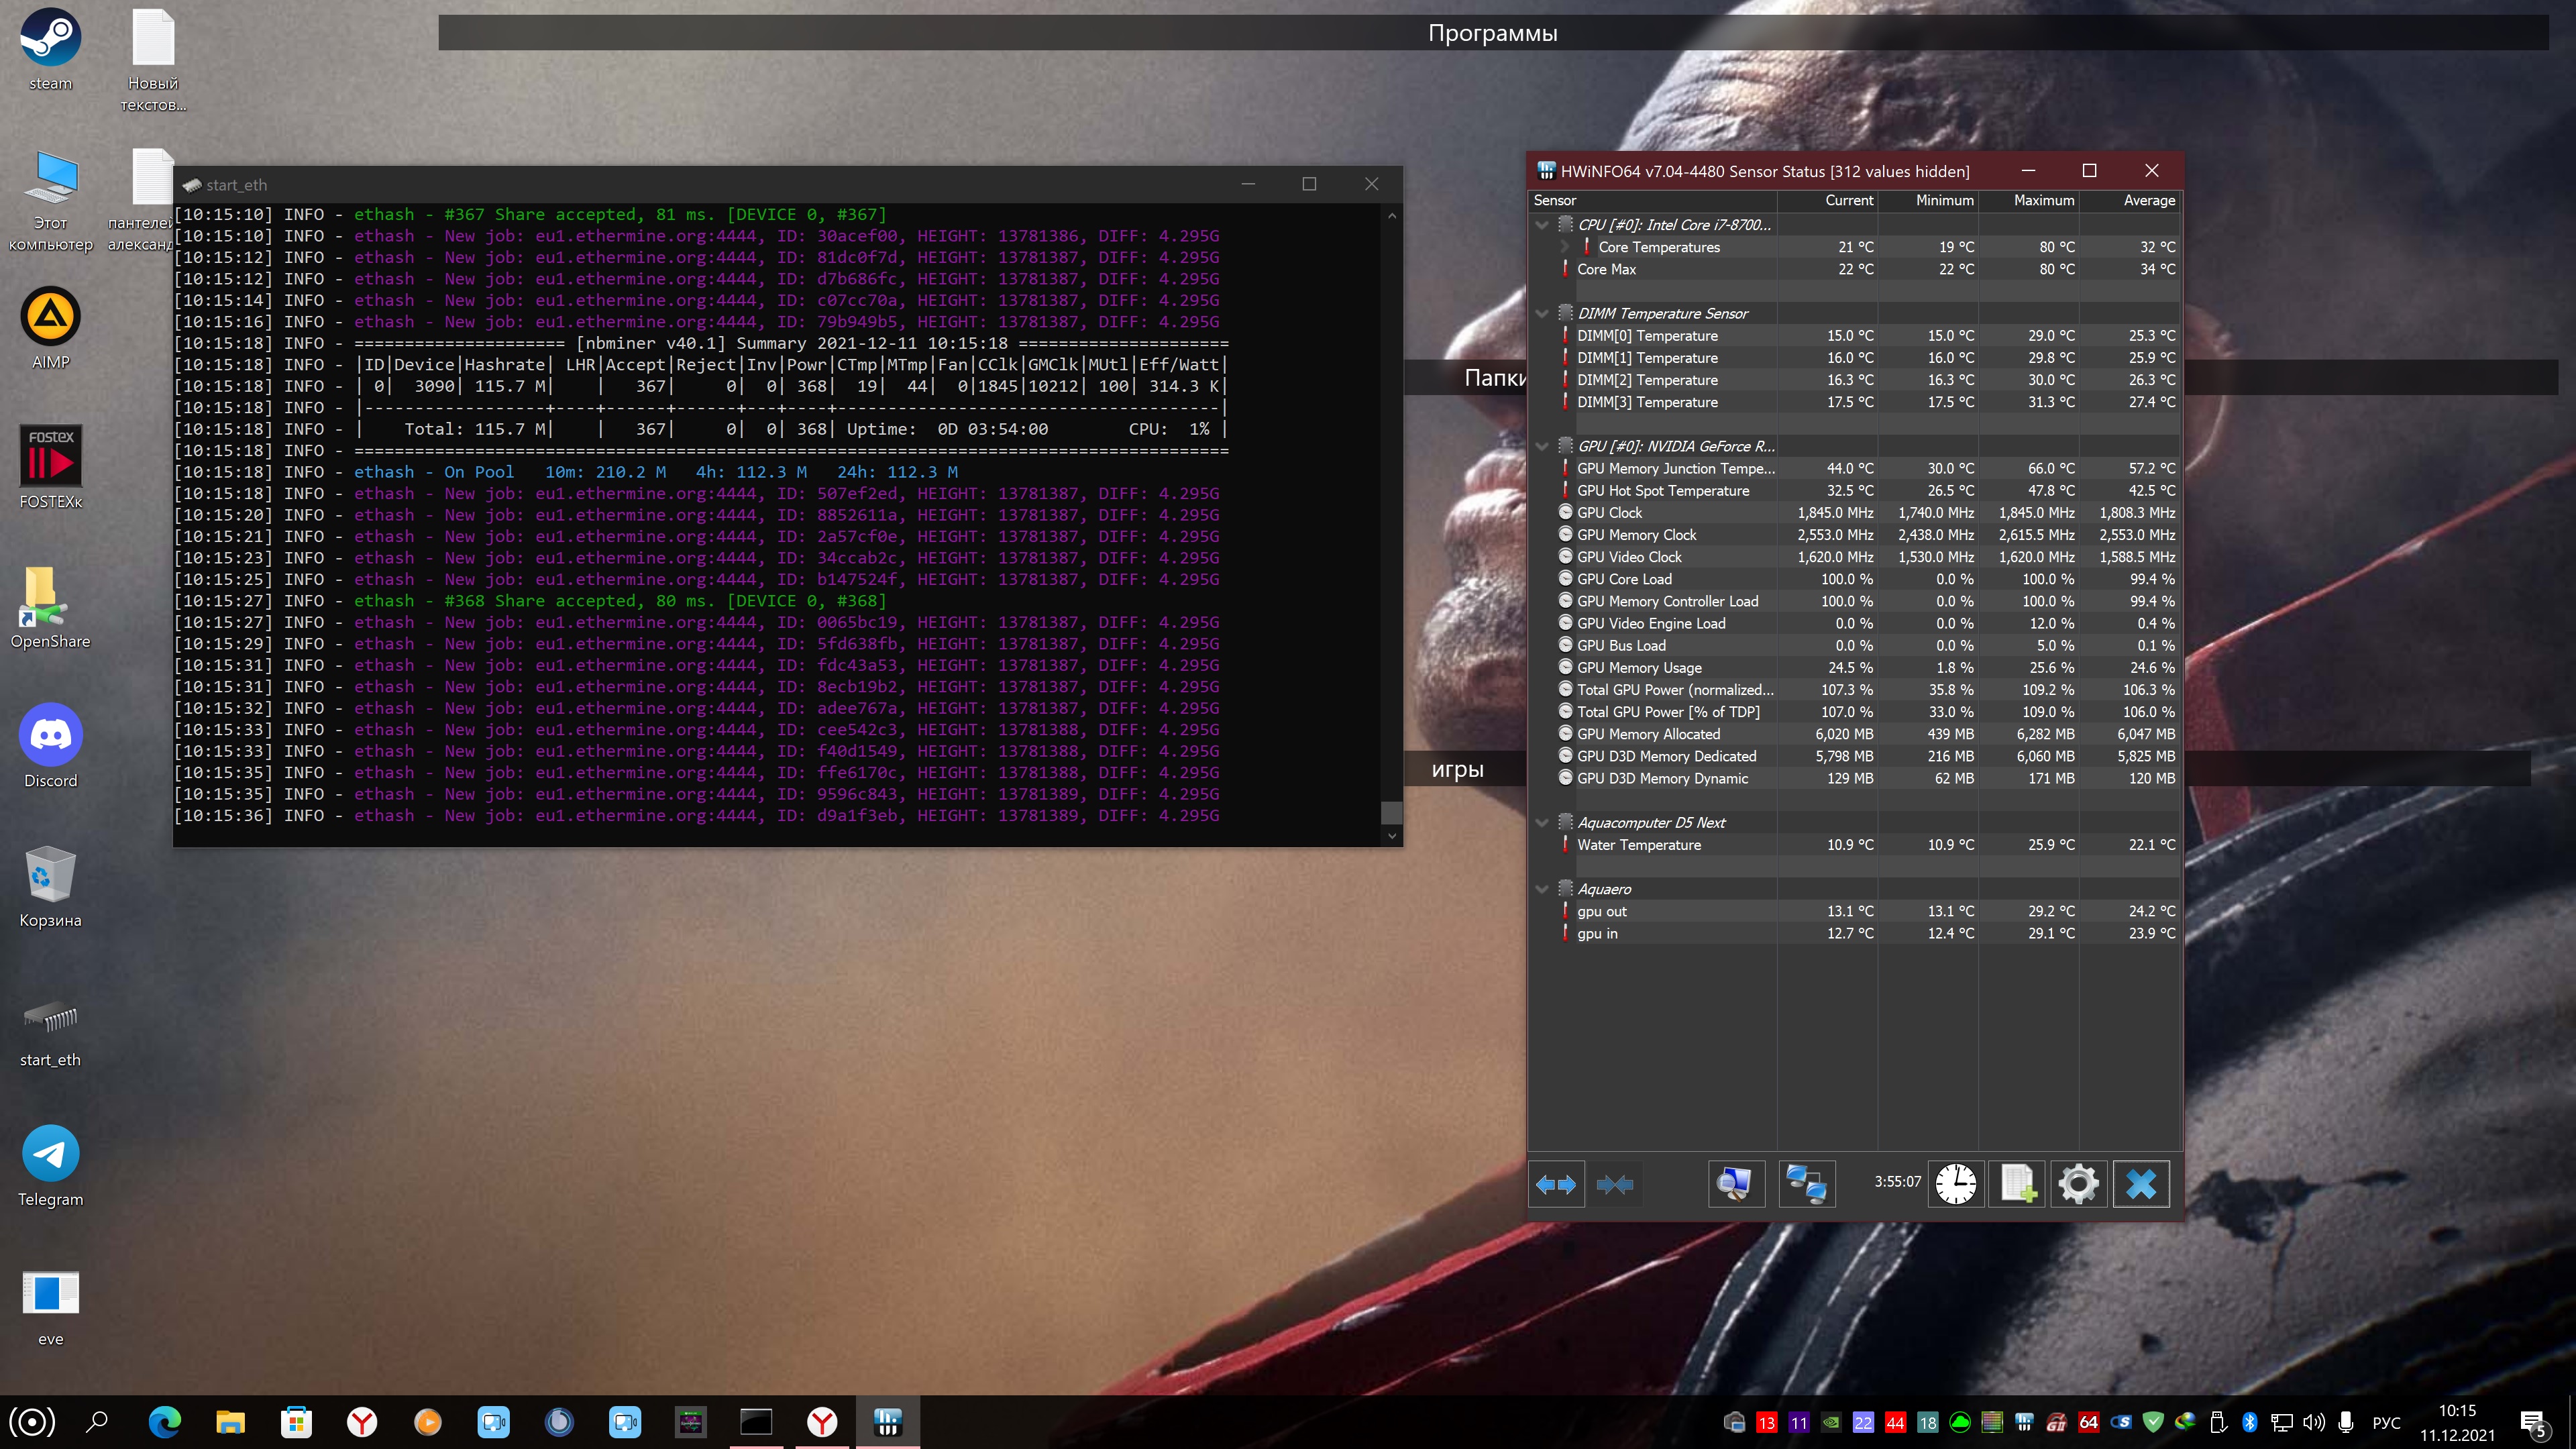Click the console window's scrollbar down arrow
The image size is (2576, 1449).
point(1391,836)
